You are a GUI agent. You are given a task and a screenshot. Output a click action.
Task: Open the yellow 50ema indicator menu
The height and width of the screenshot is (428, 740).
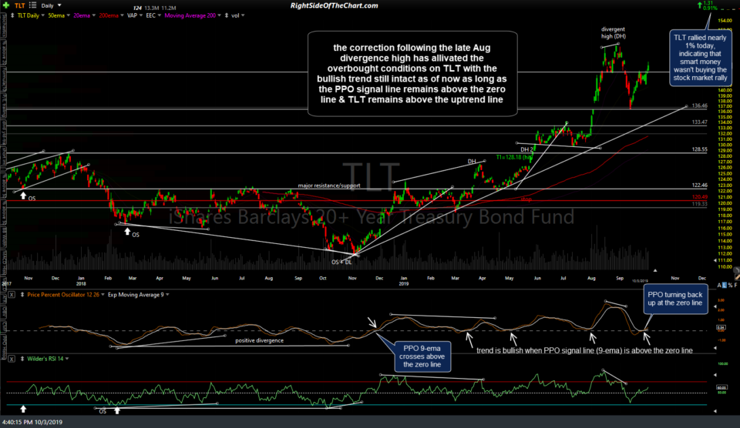click(x=59, y=15)
